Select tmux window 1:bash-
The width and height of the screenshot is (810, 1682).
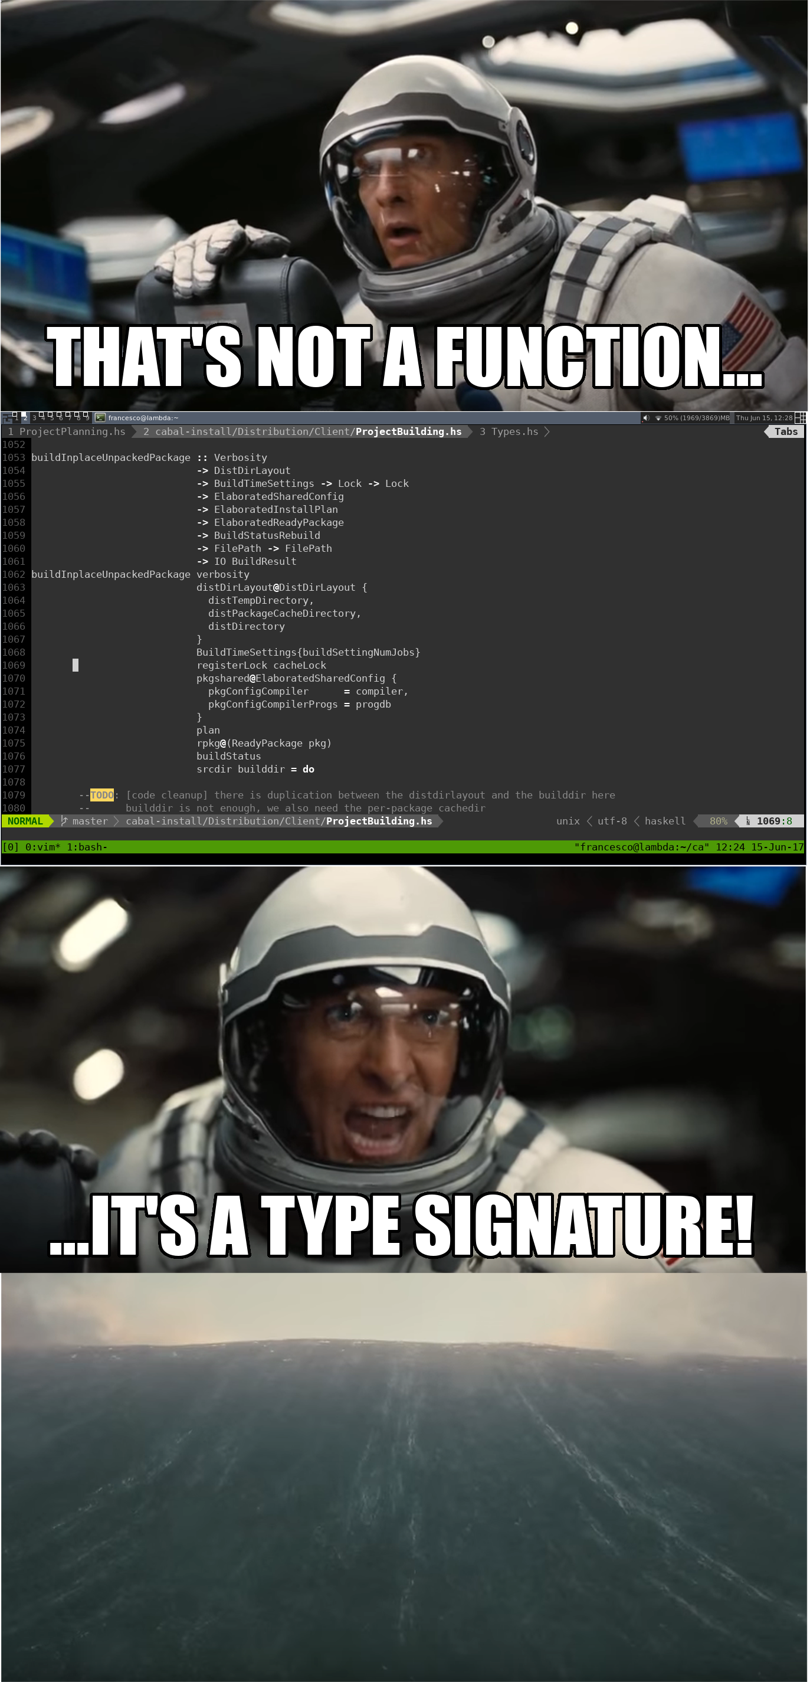click(x=87, y=847)
